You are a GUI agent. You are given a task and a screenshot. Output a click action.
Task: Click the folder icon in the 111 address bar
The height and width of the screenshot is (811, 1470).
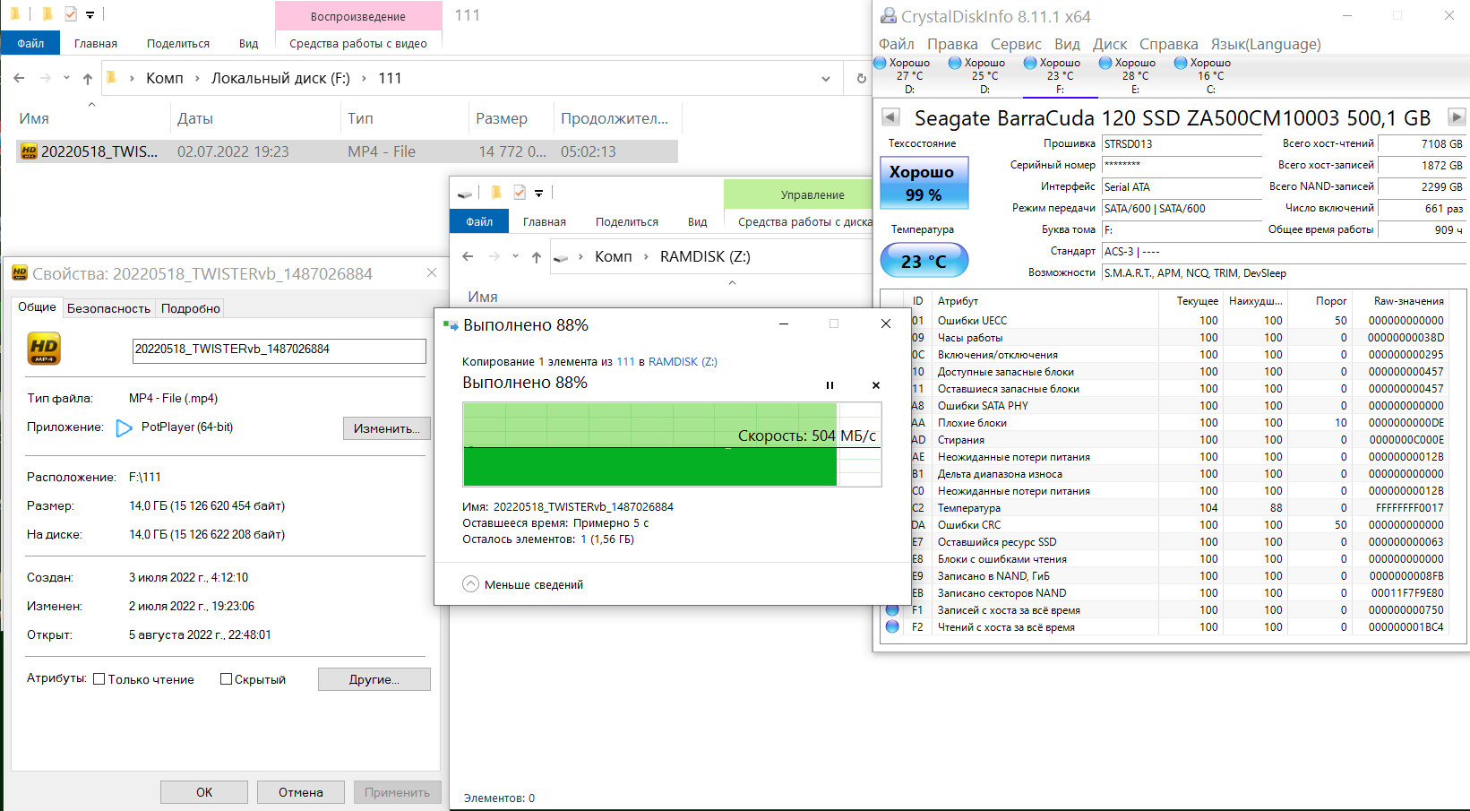point(111,78)
